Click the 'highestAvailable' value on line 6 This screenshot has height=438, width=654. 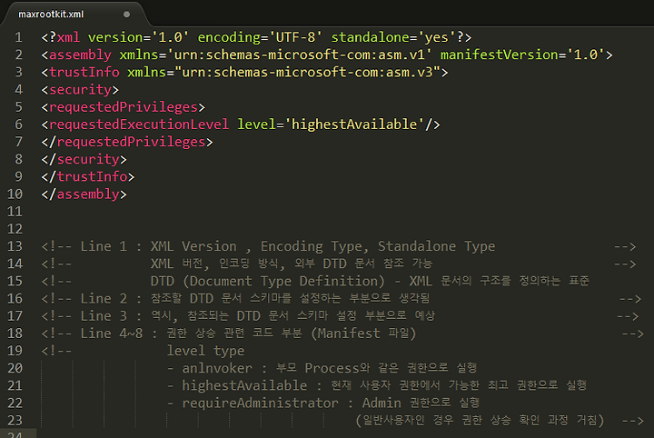354,124
